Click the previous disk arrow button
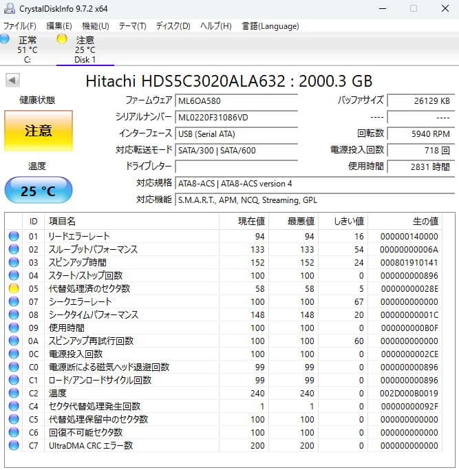 [12, 81]
